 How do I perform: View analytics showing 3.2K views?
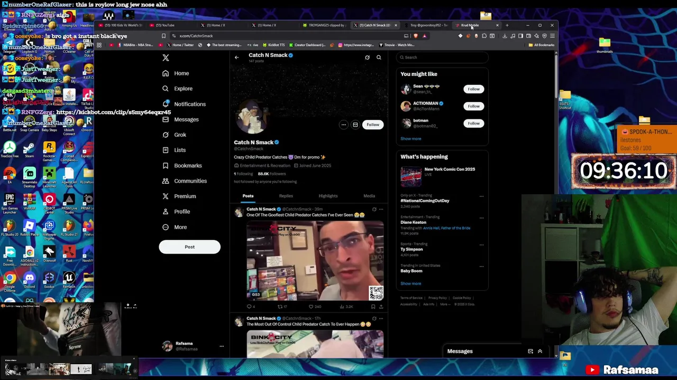(x=345, y=307)
